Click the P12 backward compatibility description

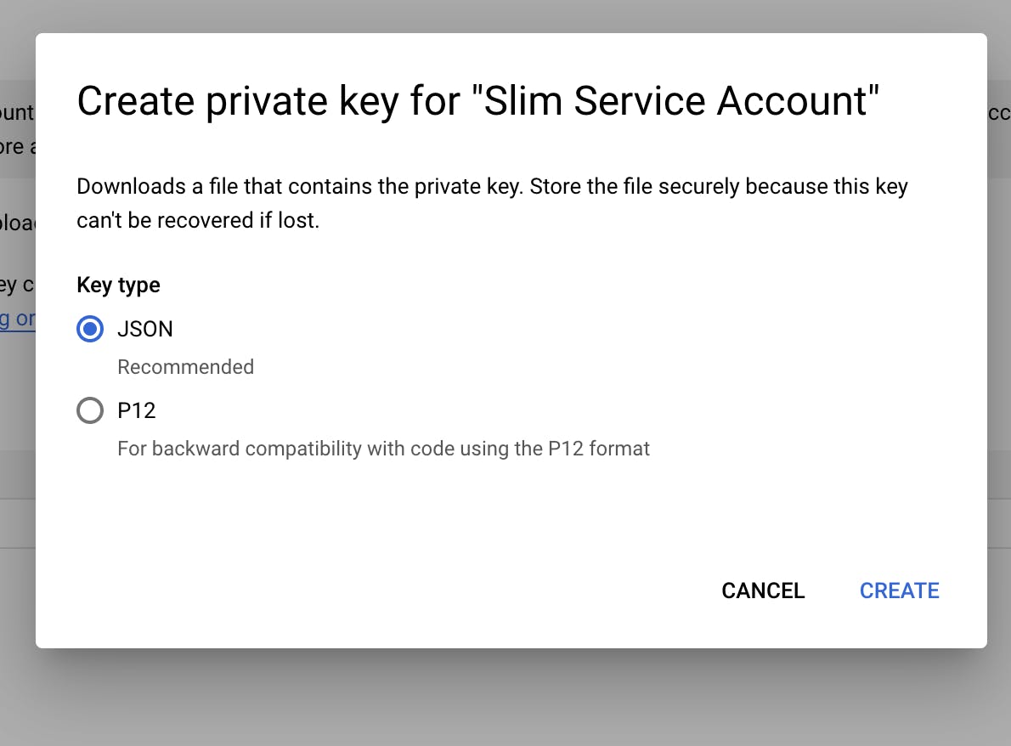point(383,448)
